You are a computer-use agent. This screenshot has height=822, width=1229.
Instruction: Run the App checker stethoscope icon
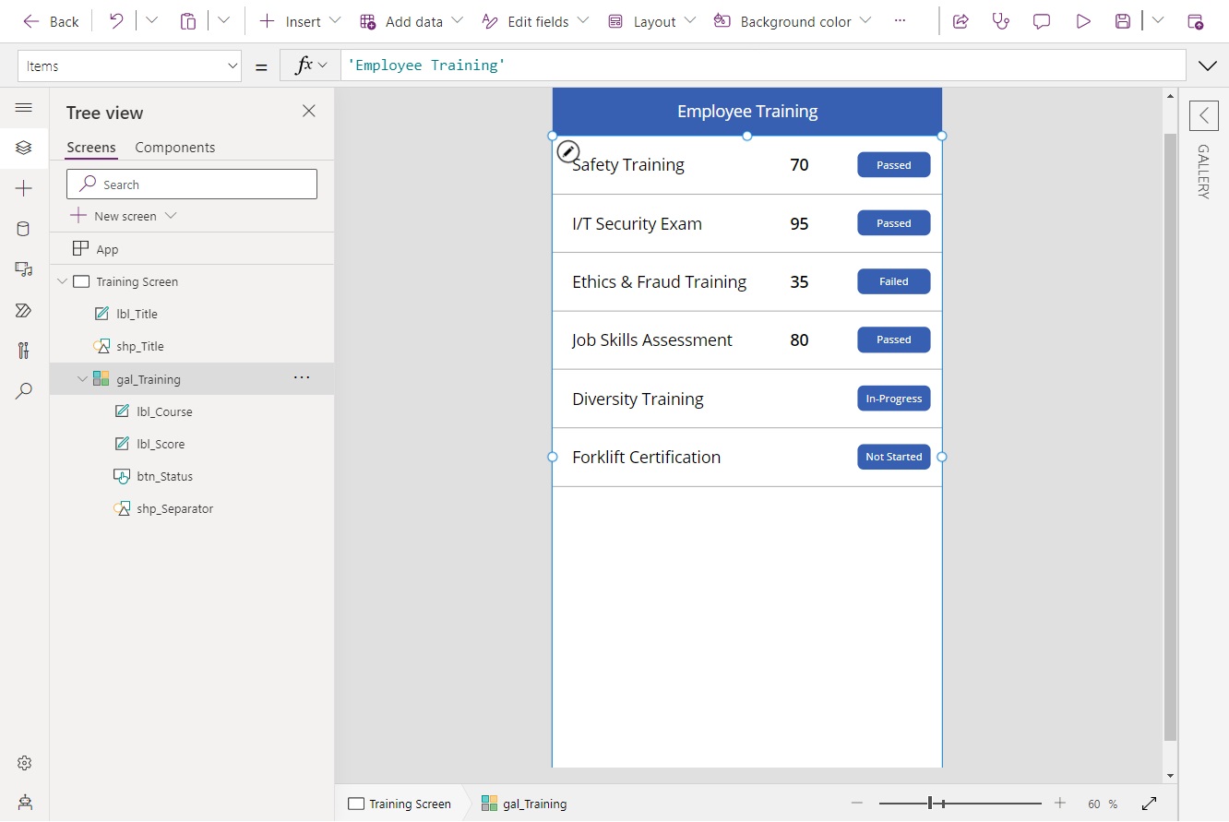pyautogui.click(x=1001, y=20)
